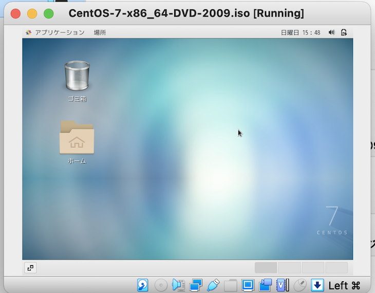Click the VirtualBox shared folders icon

pos(230,285)
